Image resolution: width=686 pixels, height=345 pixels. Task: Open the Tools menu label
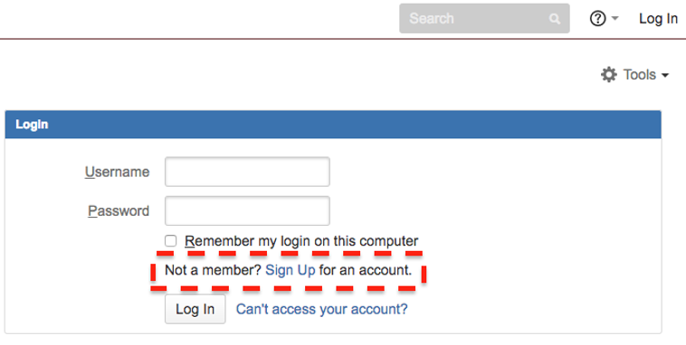[640, 75]
